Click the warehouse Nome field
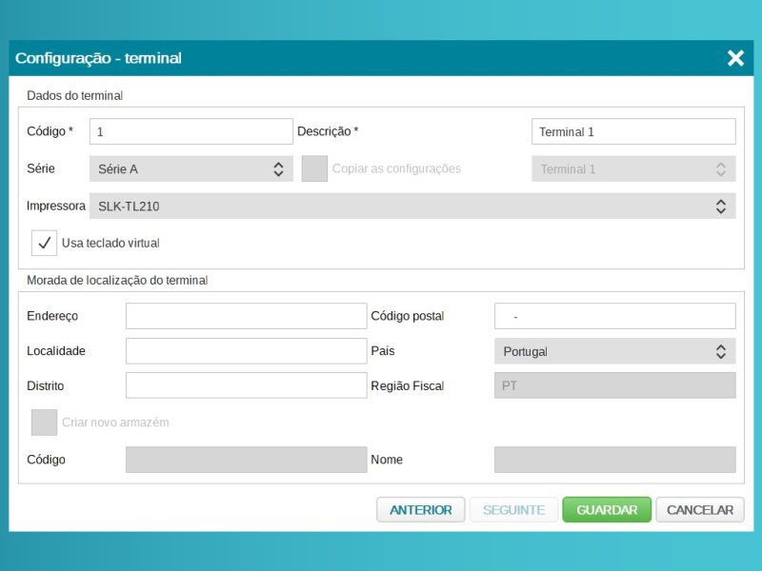Screen dimensions: 762x571 [614, 460]
